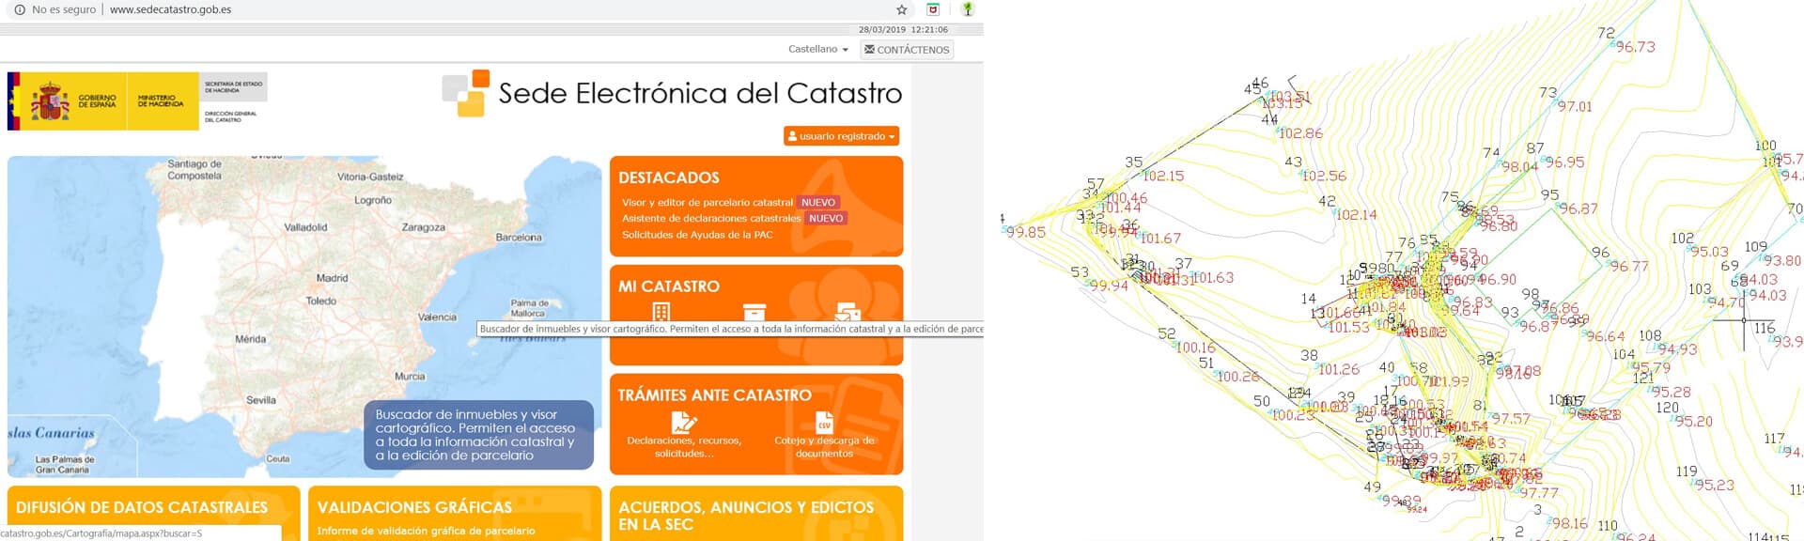
Task: Click the site info icon beside 'No es seguro'
Action: (x=19, y=9)
